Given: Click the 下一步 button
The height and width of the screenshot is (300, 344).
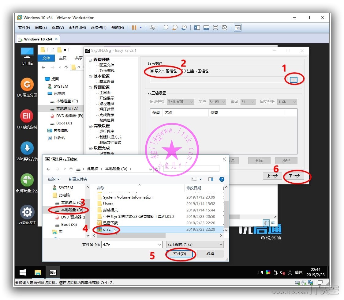Looking at the screenshot, I should pyautogui.click(x=294, y=176).
